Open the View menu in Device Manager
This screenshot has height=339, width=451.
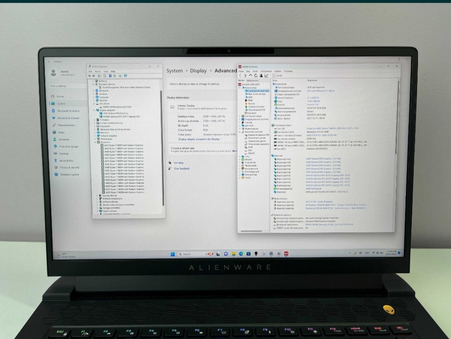point(106,72)
